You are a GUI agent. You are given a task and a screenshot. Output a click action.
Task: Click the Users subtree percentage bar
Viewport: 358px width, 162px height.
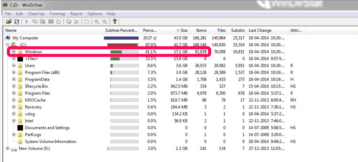(125, 66)
